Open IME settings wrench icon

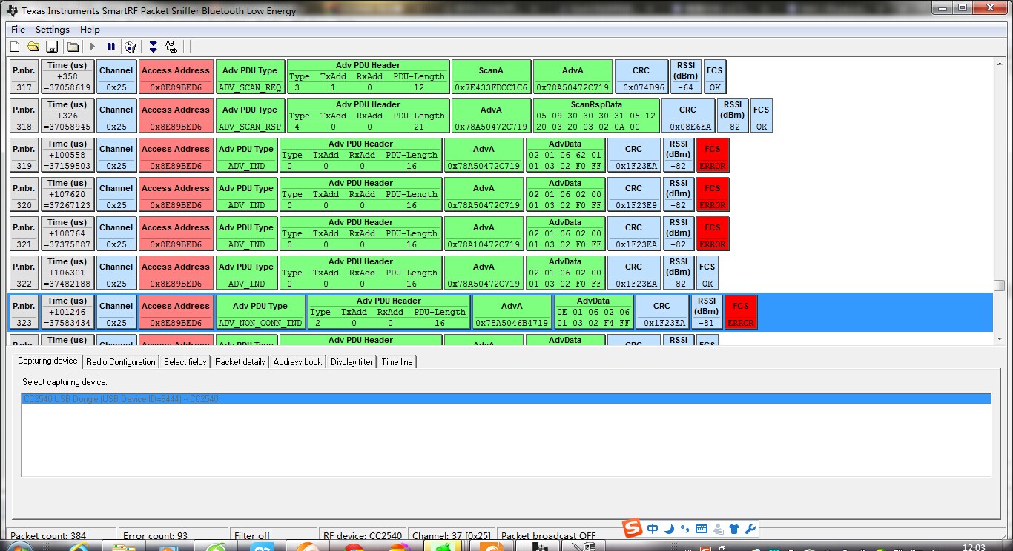750,529
